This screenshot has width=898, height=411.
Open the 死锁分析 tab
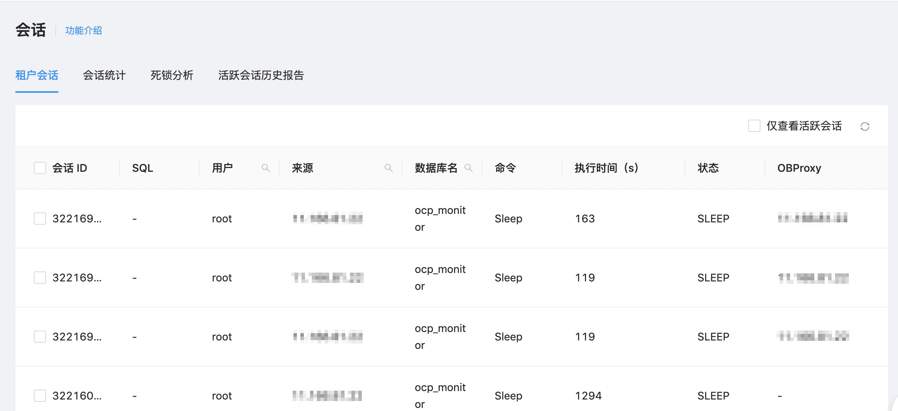coord(172,75)
